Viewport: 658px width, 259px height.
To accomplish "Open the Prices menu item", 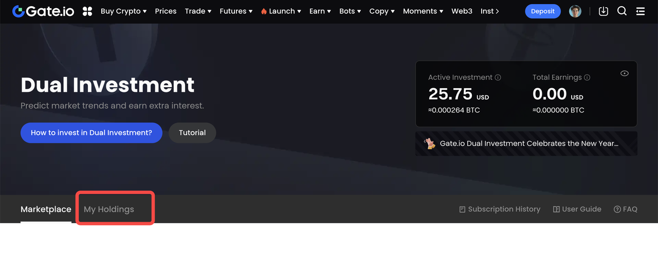I will pos(166,11).
